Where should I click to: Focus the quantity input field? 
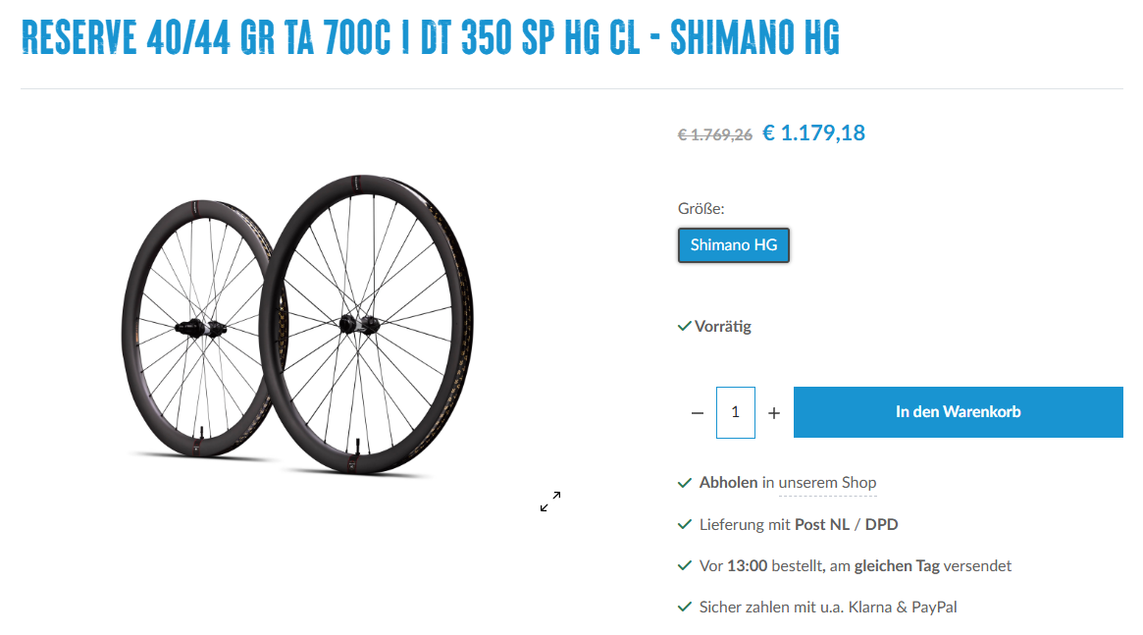tap(736, 412)
